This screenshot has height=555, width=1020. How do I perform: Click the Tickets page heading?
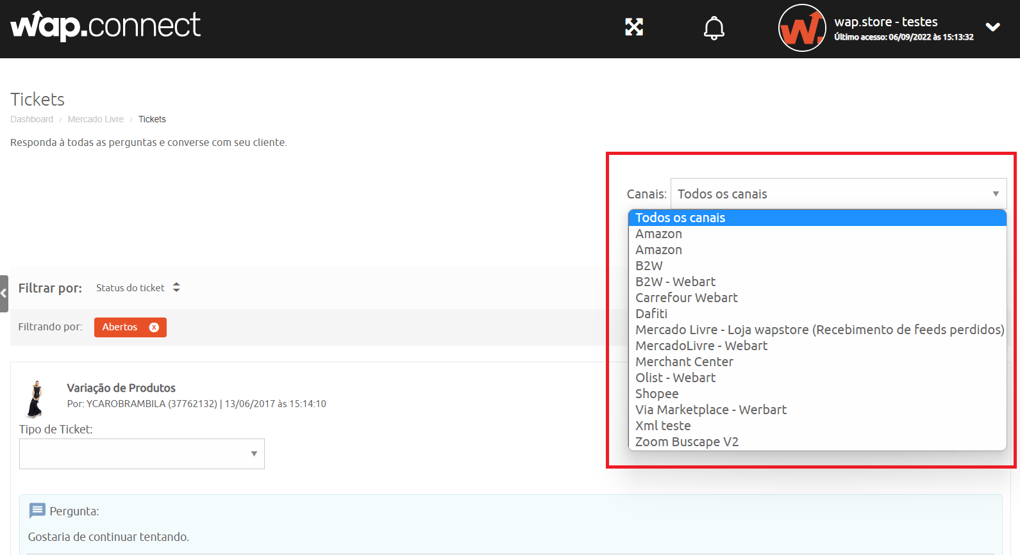37,100
